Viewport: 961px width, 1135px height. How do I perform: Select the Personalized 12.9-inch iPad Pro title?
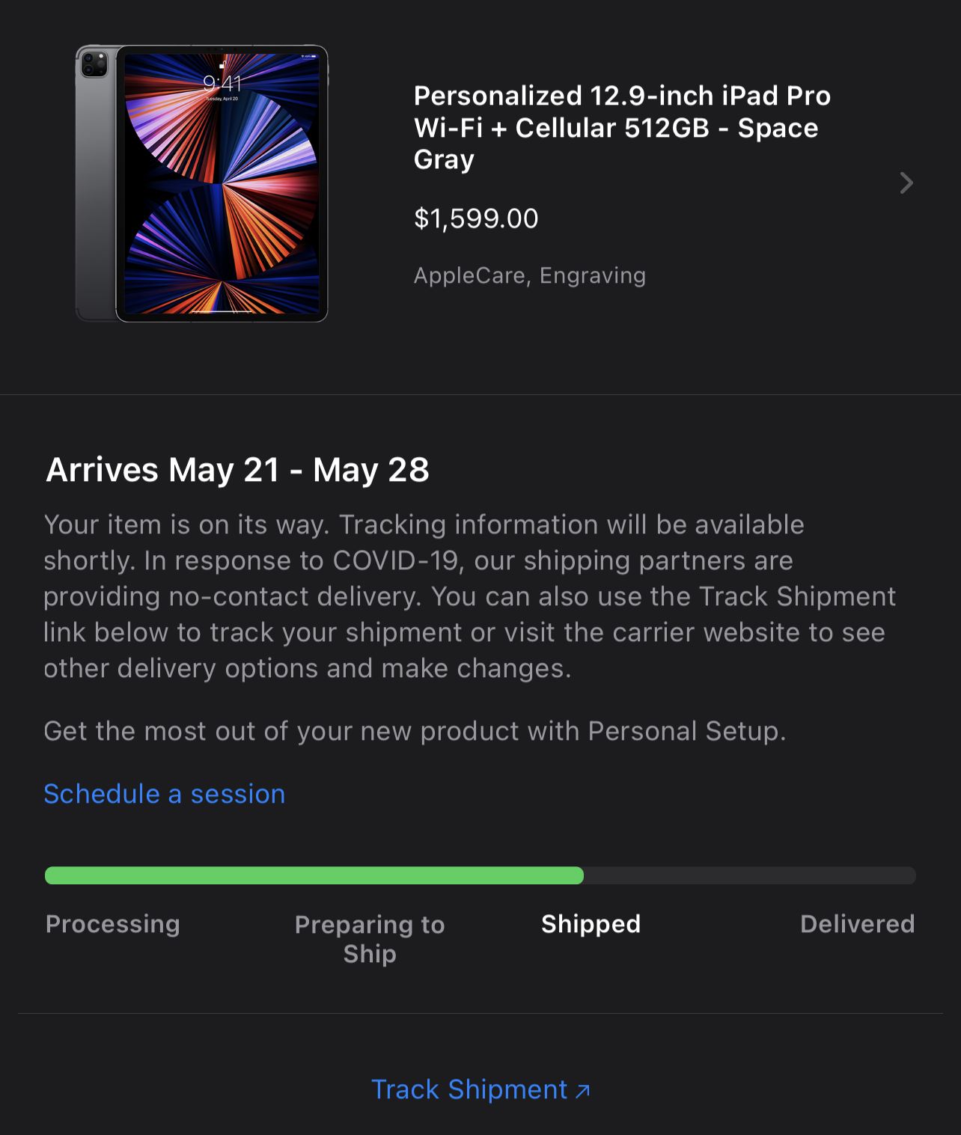(622, 127)
